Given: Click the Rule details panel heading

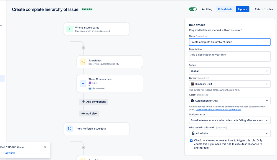Looking at the screenshot, I should 197,25.
